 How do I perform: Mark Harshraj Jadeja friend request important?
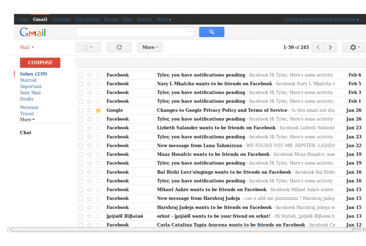click(x=98, y=208)
